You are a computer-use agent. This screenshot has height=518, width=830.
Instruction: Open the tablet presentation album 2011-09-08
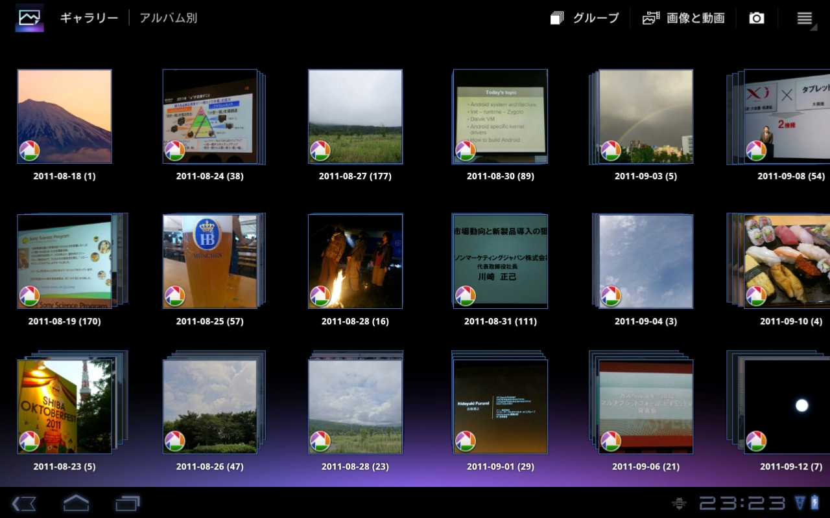[x=787, y=117]
